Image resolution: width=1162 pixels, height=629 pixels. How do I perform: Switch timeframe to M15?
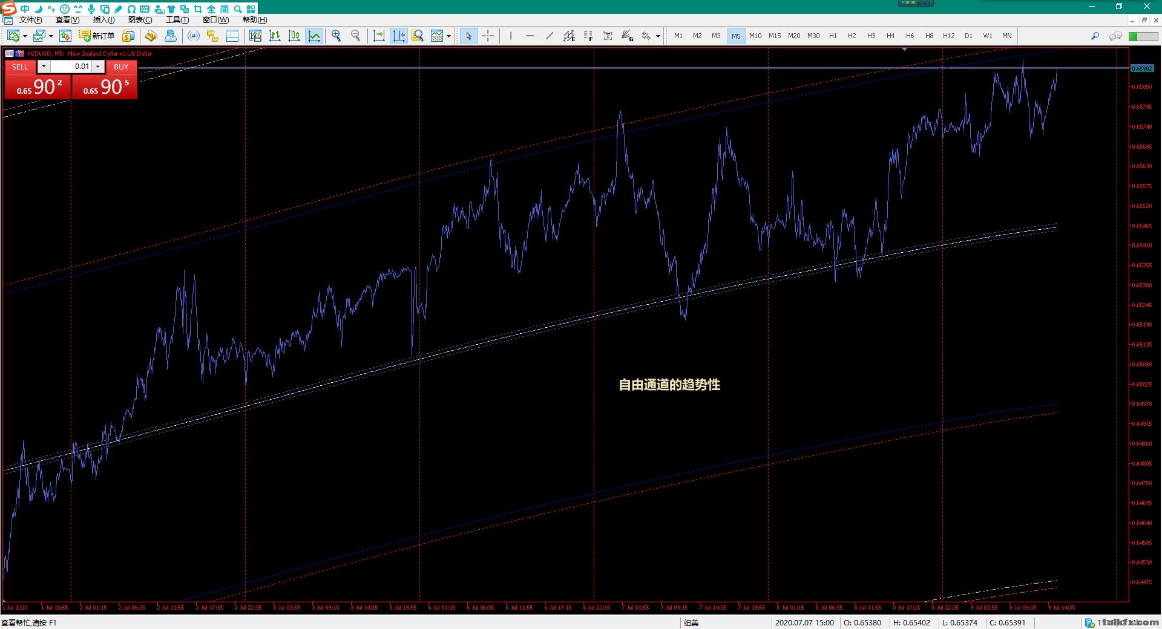tap(775, 36)
